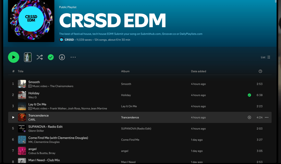Download the playlist for offline listening
Screen dimensions: 281x164
pyautogui.click(x=62, y=57)
